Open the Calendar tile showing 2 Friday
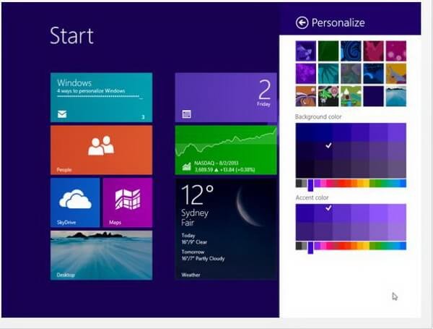 click(226, 98)
